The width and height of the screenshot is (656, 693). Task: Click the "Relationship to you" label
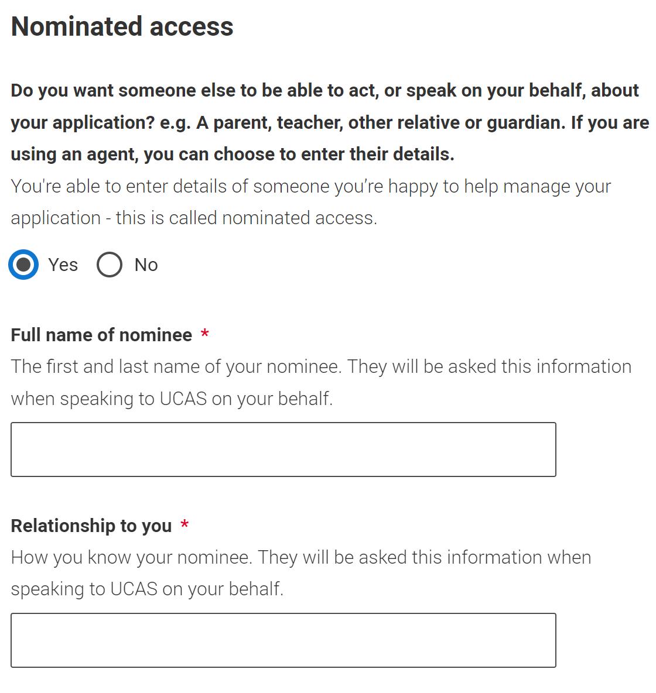(x=91, y=526)
